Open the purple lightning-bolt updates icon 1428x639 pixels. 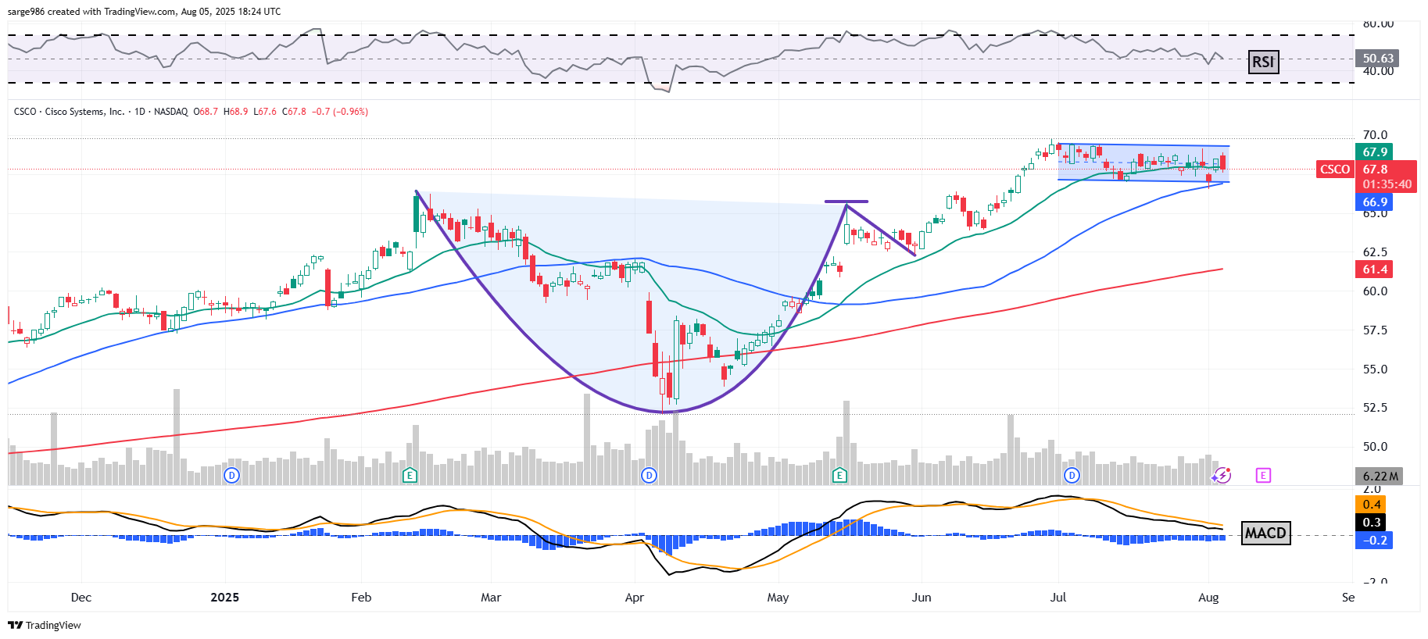coord(1222,475)
